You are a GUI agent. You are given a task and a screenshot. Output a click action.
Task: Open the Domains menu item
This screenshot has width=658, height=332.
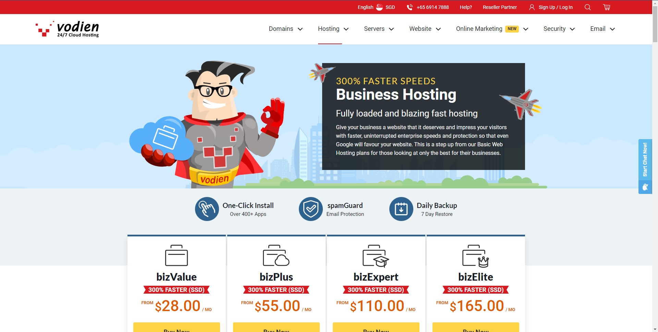(281, 29)
